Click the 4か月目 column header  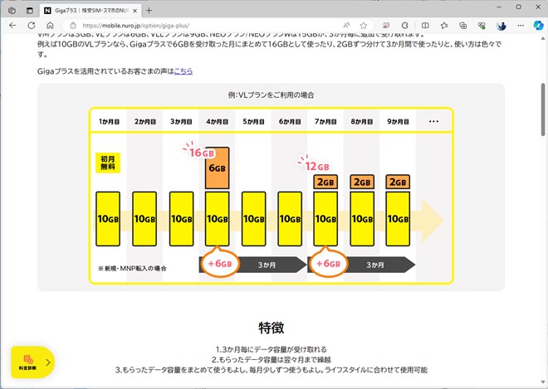pyautogui.click(x=217, y=122)
